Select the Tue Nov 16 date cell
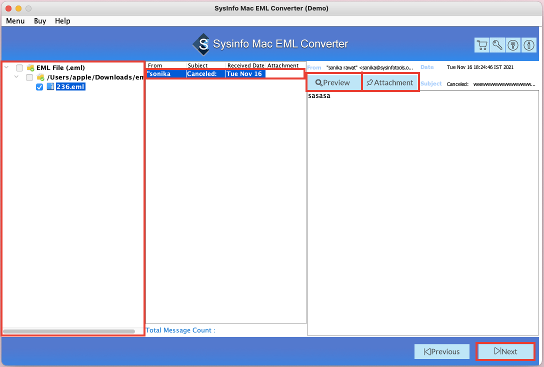The width and height of the screenshot is (544, 367). pyautogui.click(x=245, y=73)
